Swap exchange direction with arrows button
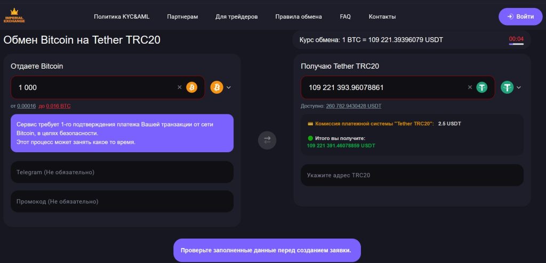This screenshot has height=263, width=546. click(x=267, y=140)
